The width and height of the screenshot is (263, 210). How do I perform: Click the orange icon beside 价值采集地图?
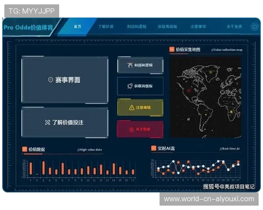[x=172, y=49]
